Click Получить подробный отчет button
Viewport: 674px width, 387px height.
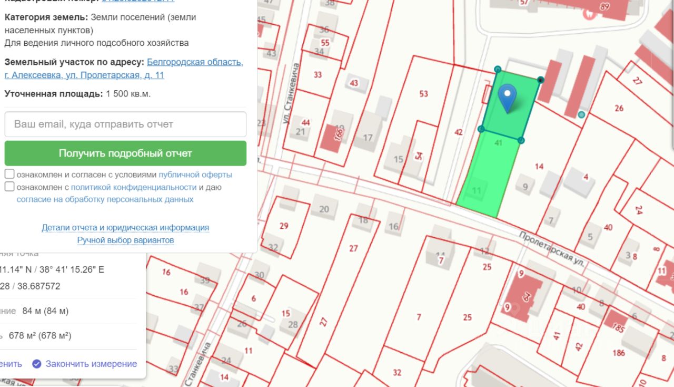click(125, 153)
